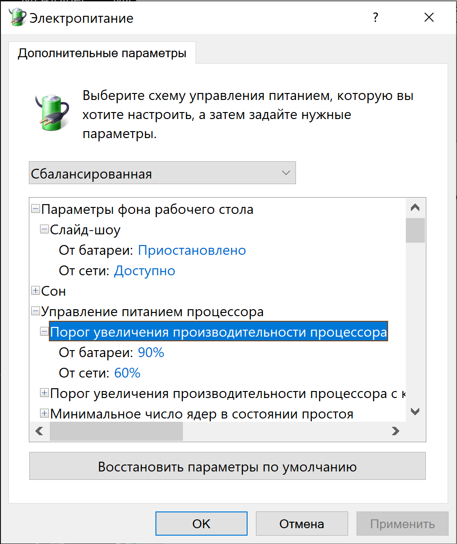The width and height of the screenshot is (457, 544).
Task: Click the Приостановлено battery slideshow value
Action: [x=192, y=250]
